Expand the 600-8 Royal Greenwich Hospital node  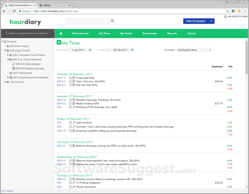tap(8, 77)
